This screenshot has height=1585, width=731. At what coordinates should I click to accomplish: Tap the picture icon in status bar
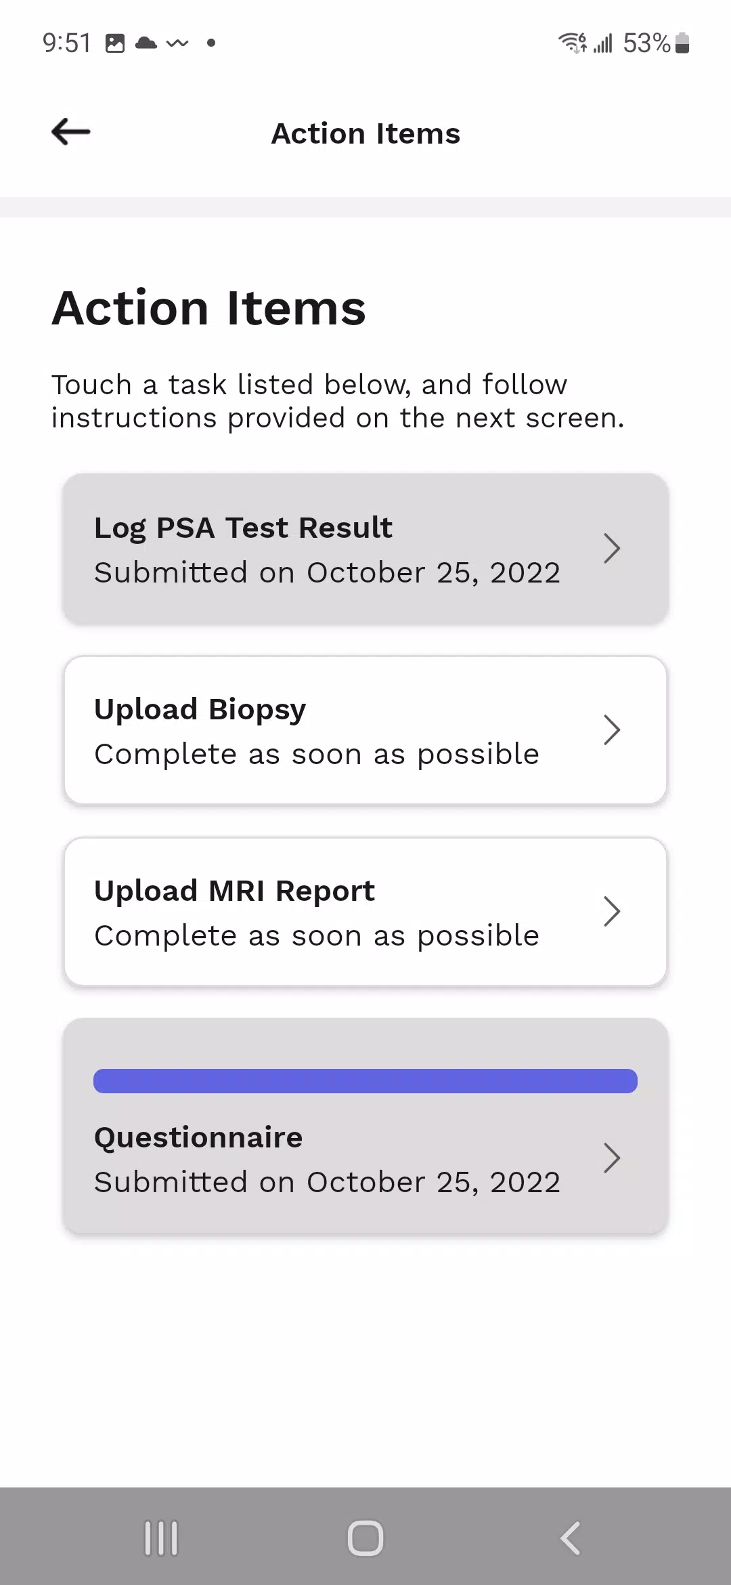pyautogui.click(x=115, y=43)
